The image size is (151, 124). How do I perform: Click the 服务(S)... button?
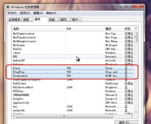tap(126, 122)
